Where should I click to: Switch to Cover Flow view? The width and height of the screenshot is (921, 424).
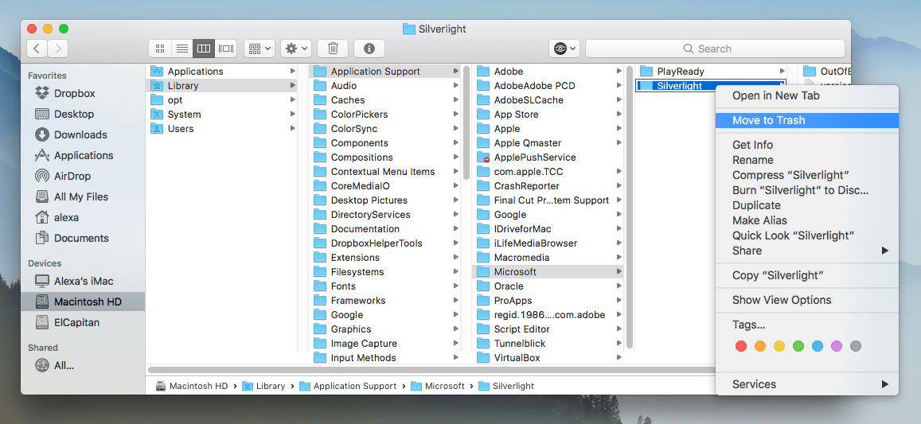click(x=225, y=49)
